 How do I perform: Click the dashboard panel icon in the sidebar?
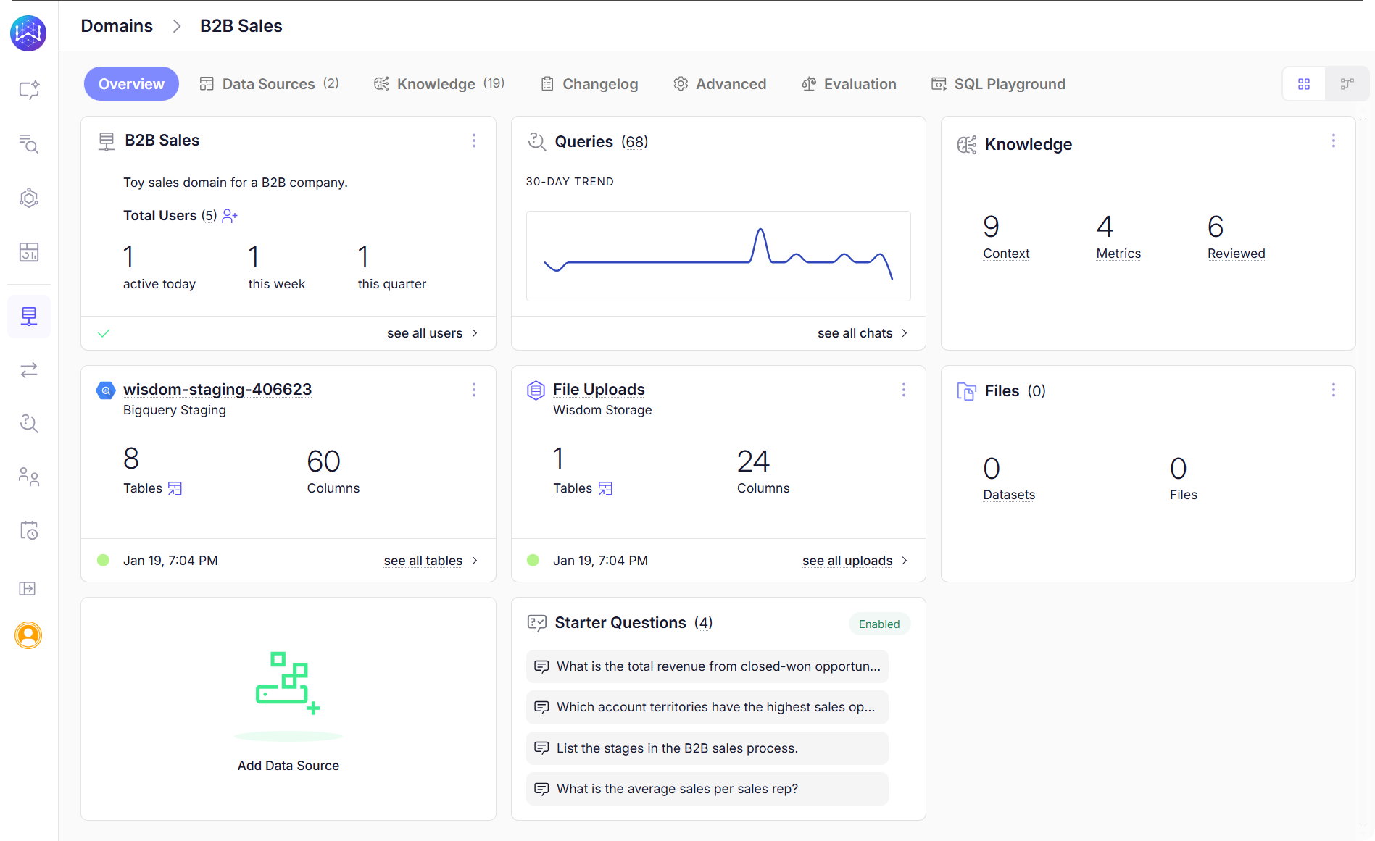pos(29,251)
